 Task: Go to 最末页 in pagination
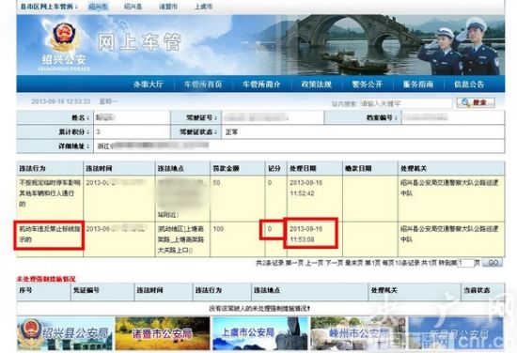click(353, 263)
